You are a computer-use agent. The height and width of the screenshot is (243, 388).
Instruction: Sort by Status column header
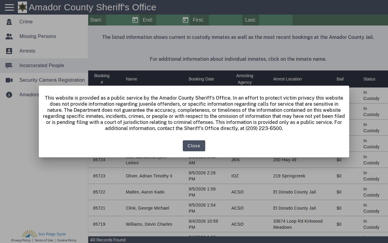(x=369, y=79)
